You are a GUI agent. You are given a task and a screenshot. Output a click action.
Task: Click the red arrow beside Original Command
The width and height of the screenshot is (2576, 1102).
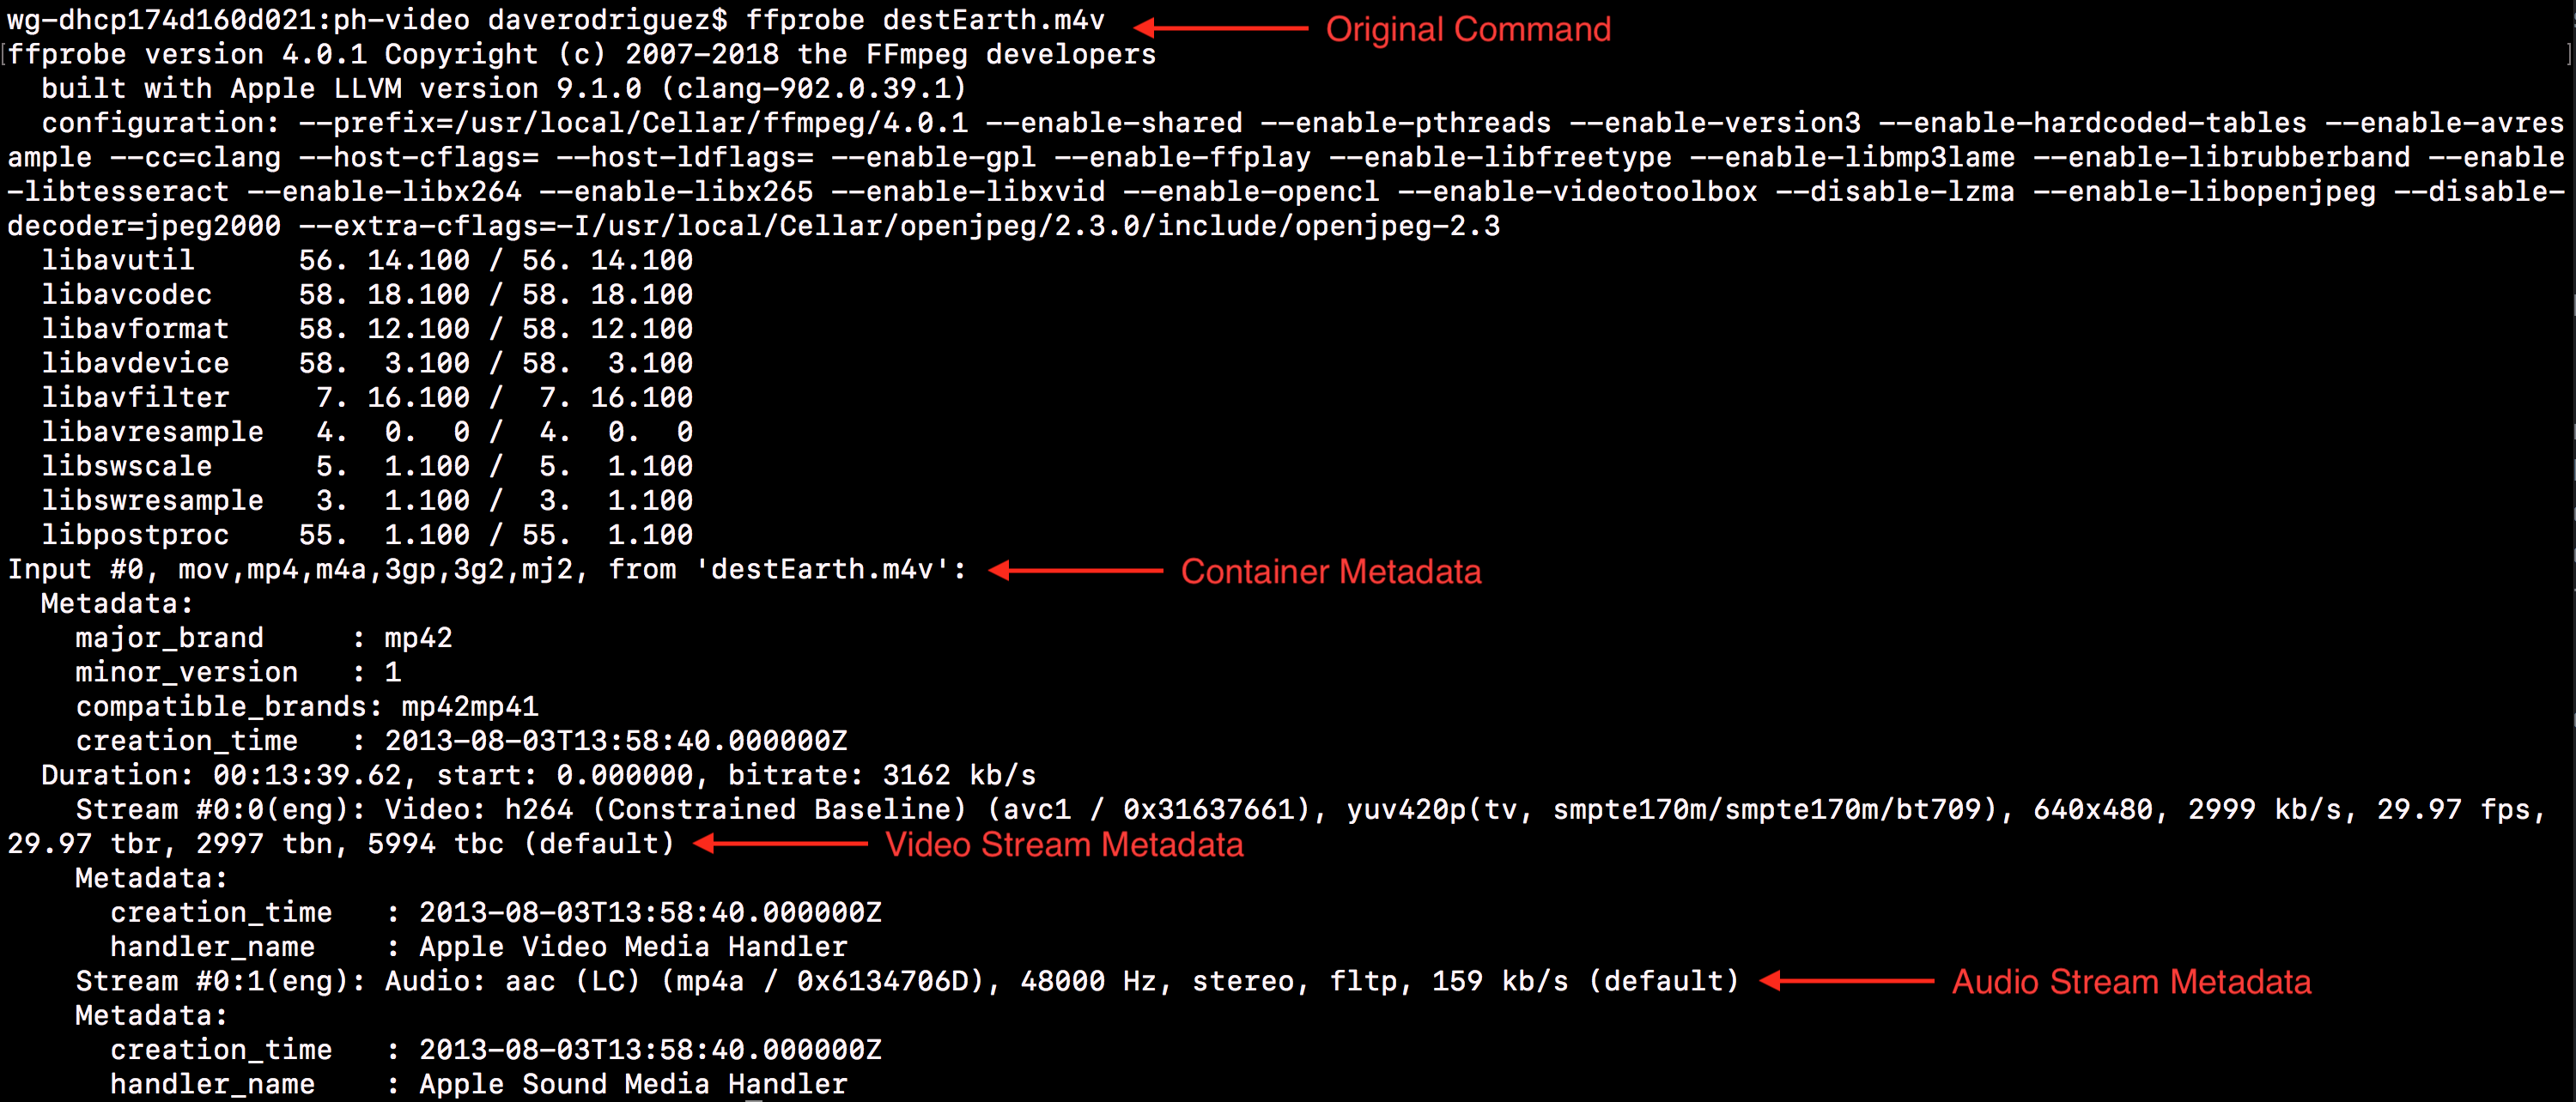(x=1220, y=28)
